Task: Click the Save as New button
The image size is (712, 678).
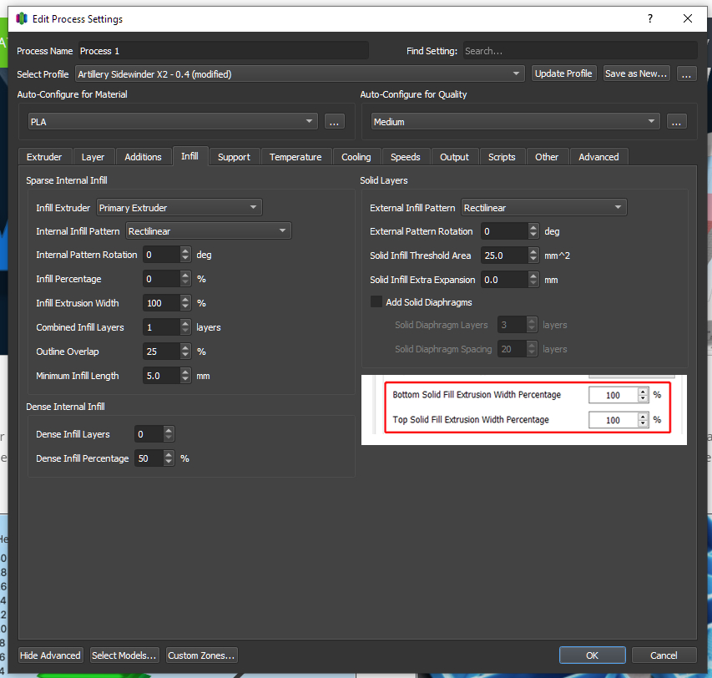Action: tap(636, 73)
